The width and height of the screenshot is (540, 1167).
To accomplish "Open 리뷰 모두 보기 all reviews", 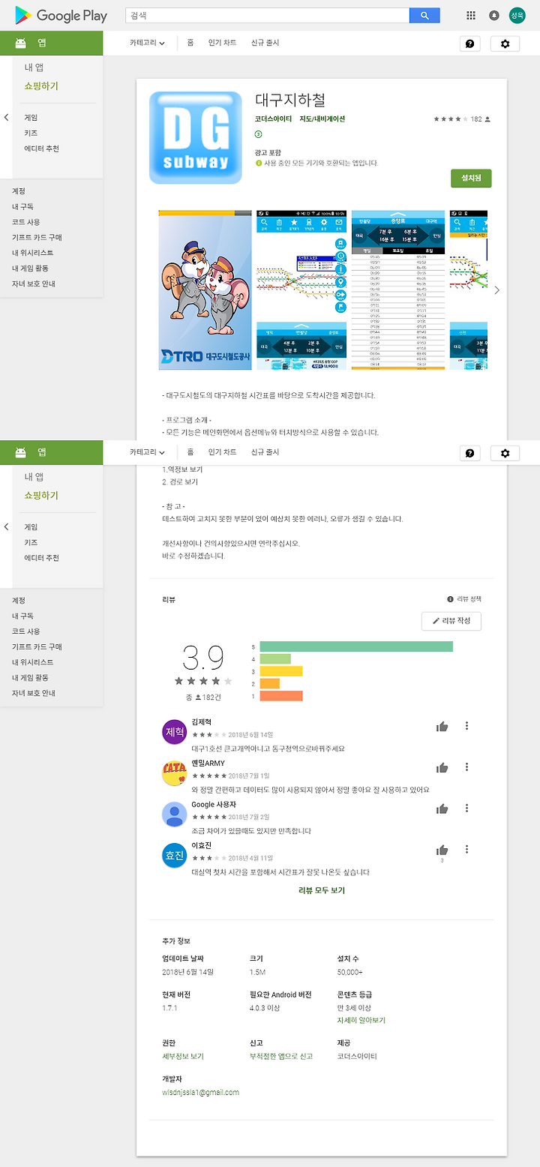I will [x=322, y=890].
